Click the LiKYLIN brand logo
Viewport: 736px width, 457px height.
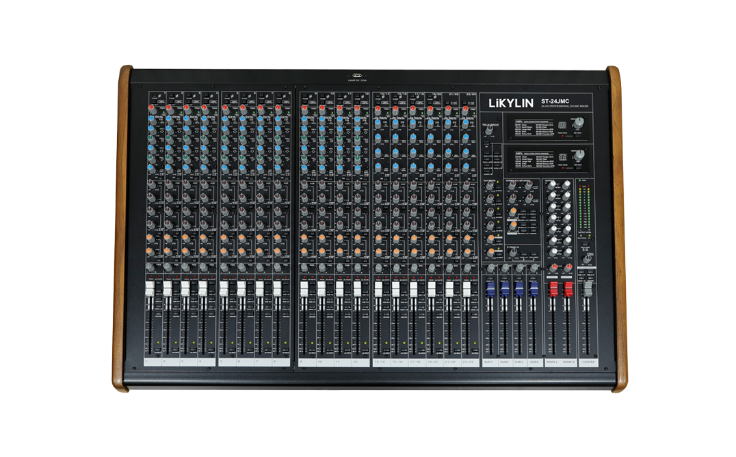point(510,104)
